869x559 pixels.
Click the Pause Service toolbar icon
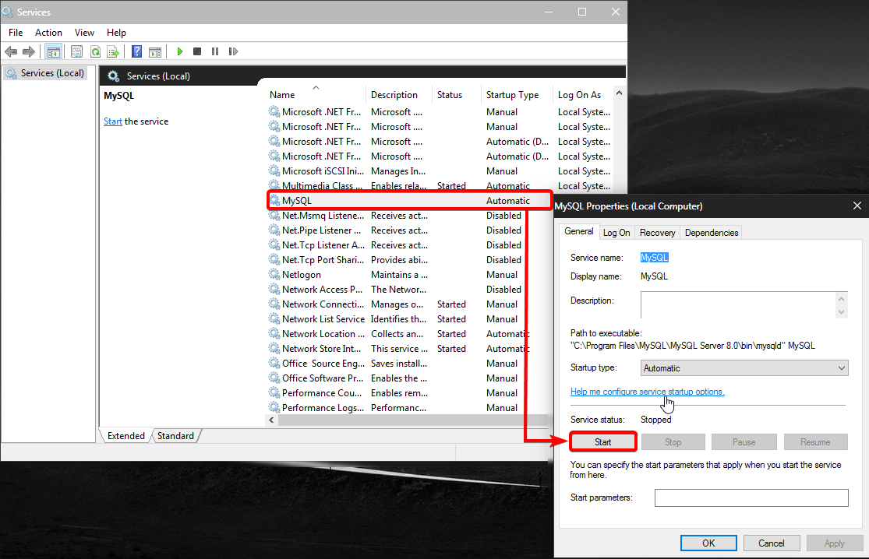[215, 51]
